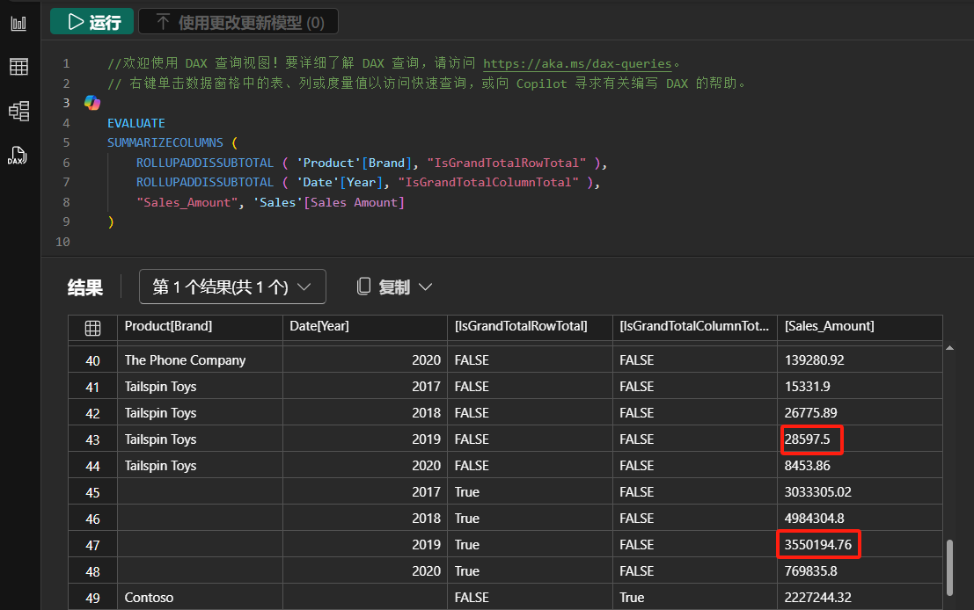The width and height of the screenshot is (974, 610).
Task: Click Update model with changes button
Action: (x=238, y=22)
